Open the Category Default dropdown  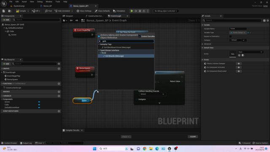[238, 40]
